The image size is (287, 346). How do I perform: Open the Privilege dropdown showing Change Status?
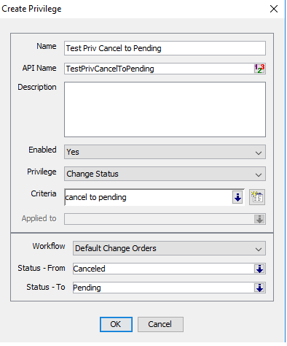165,174
